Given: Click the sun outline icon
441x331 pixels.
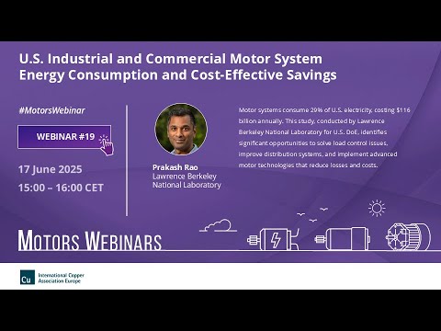Looking at the screenshot, I should 377,209.
